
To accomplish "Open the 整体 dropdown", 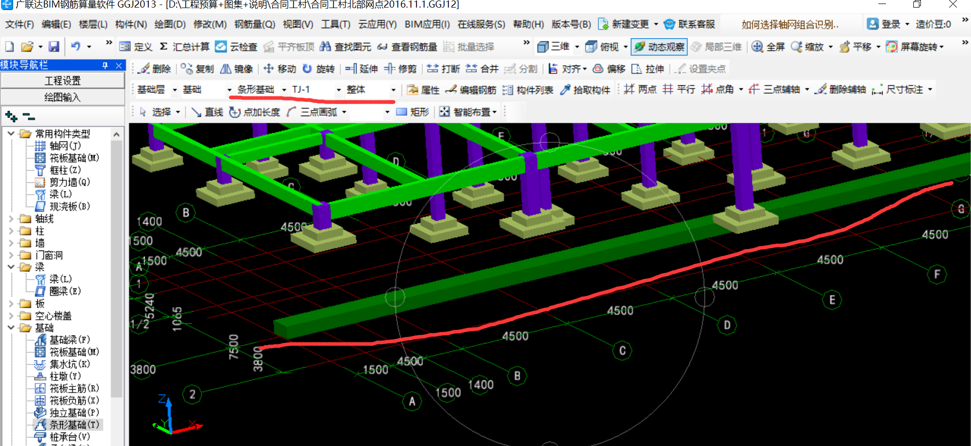I will (393, 90).
